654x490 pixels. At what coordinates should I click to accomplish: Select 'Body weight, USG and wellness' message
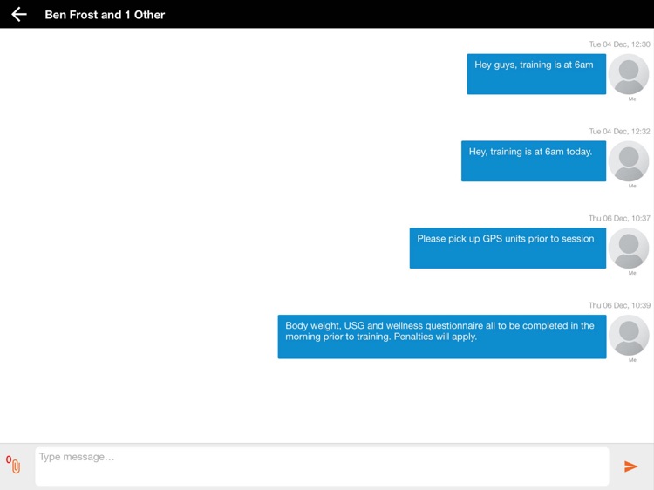point(442,337)
